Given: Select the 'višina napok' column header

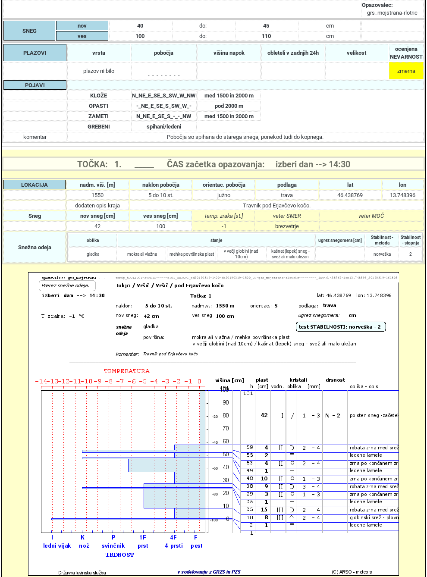Looking at the screenshot, I should point(229,53).
